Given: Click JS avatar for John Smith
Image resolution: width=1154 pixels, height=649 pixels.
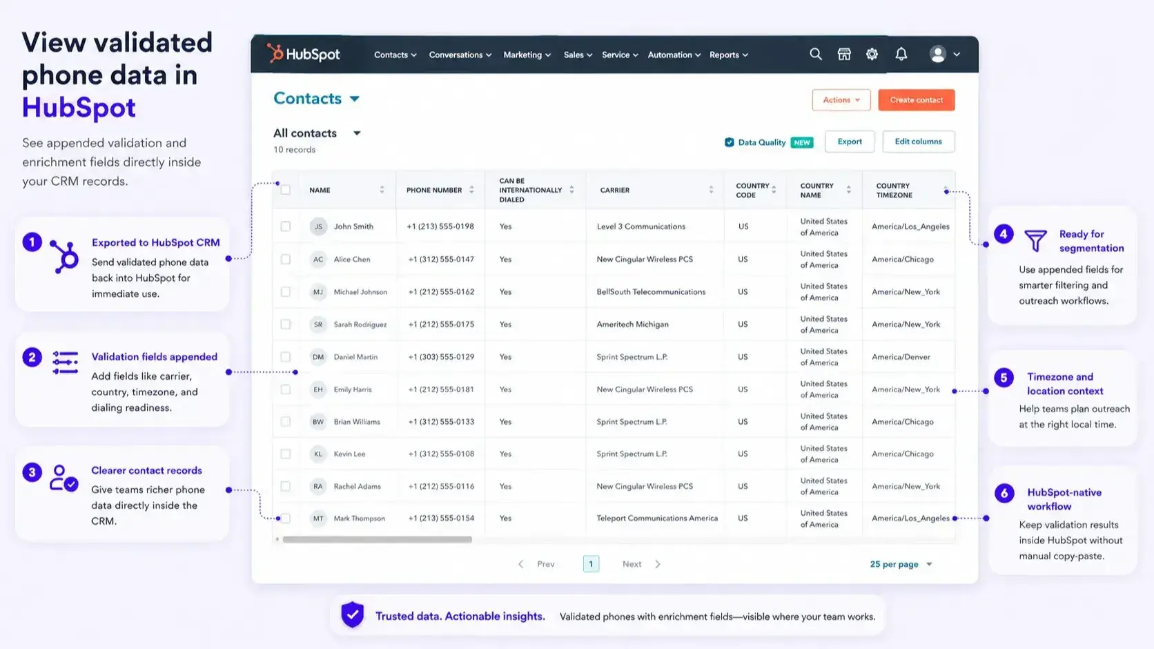Looking at the screenshot, I should pyautogui.click(x=318, y=226).
